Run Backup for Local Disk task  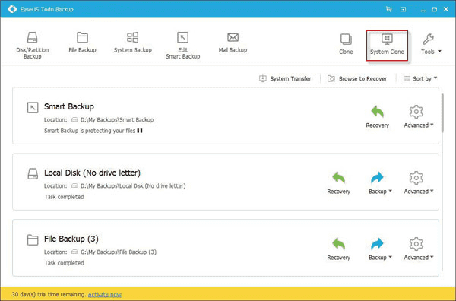(380, 183)
